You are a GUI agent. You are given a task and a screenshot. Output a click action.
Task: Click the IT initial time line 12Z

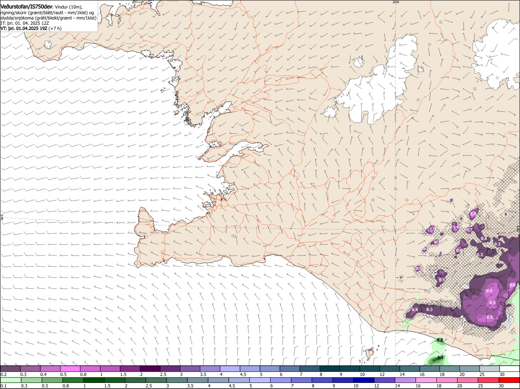click(x=24, y=23)
